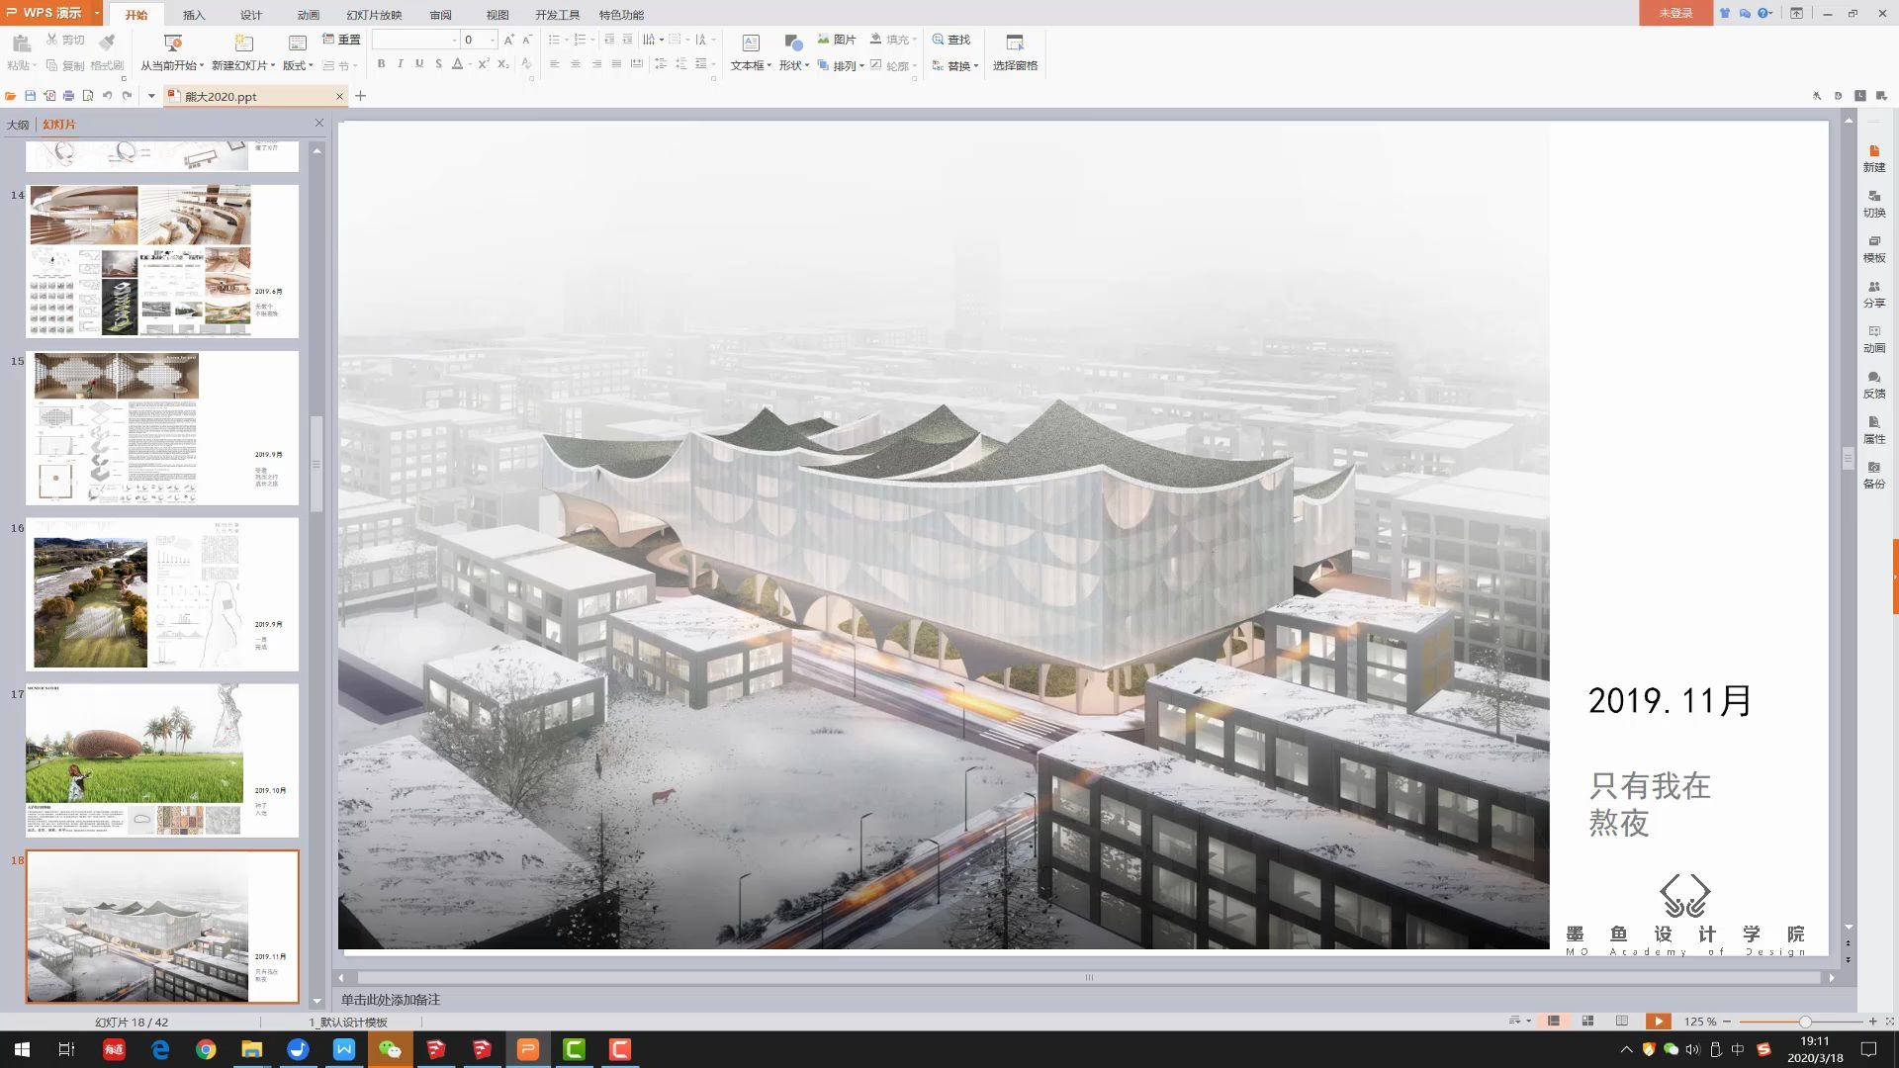Switch to Reading view in status bar
The width and height of the screenshot is (1899, 1068).
pyautogui.click(x=1622, y=1022)
